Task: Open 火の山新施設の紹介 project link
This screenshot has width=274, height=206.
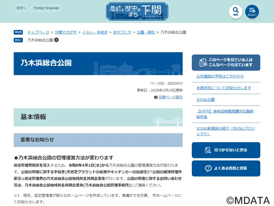Action: (225, 131)
